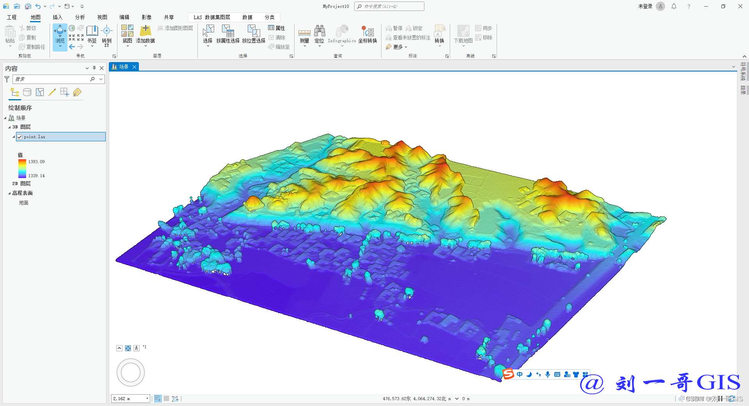
Task: Click the point.las elevation color ramp
Action: [x=22, y=169]
